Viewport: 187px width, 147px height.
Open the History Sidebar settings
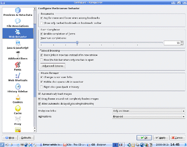click(18, 88)
